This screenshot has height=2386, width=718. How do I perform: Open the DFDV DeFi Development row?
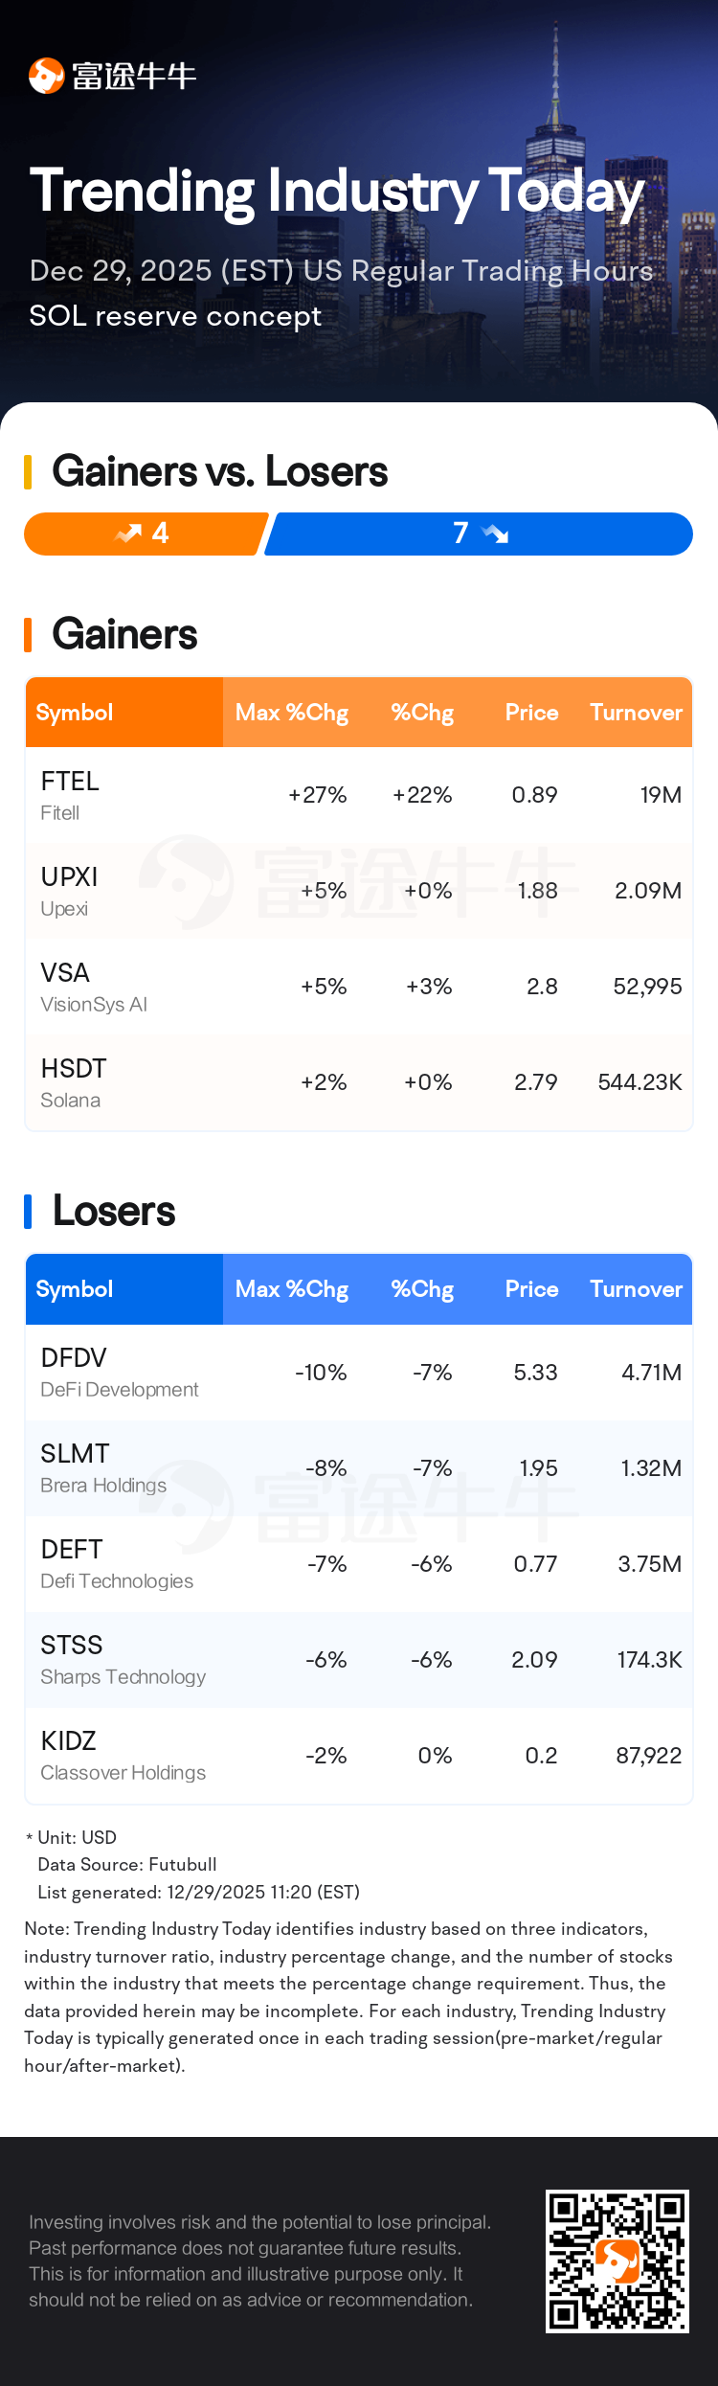coord(359,1373)
